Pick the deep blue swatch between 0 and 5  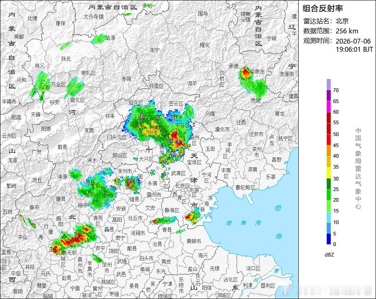tap(328, 239)
